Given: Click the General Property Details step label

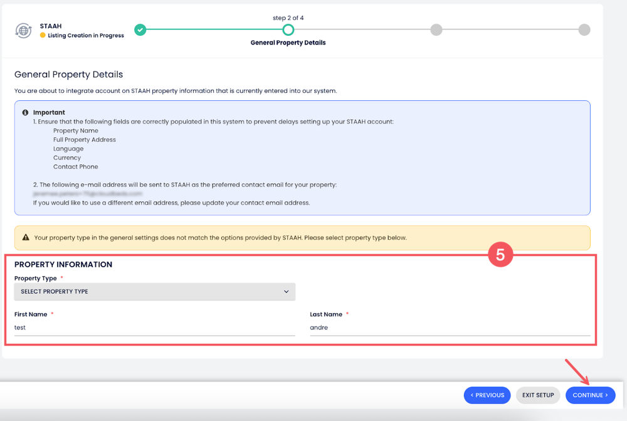Looking at the screenshot, I should point(288,43).
